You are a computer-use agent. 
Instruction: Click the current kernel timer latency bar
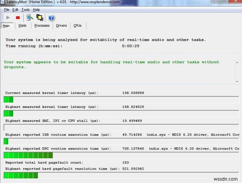(121, 99)
